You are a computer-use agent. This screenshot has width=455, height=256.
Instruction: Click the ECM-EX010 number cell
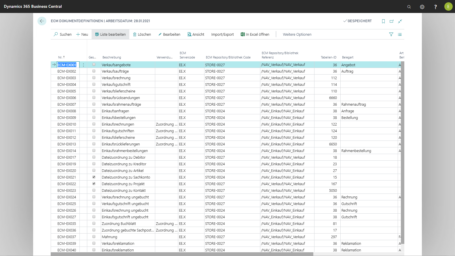coord(67,124)
